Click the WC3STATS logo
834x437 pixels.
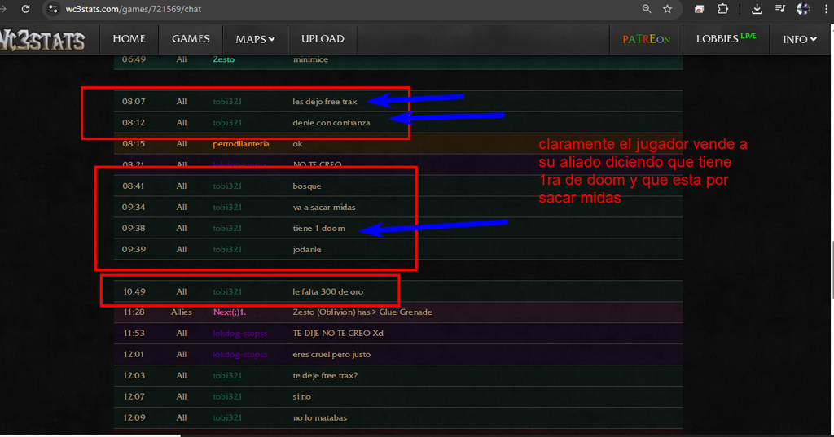pos(42,40)
